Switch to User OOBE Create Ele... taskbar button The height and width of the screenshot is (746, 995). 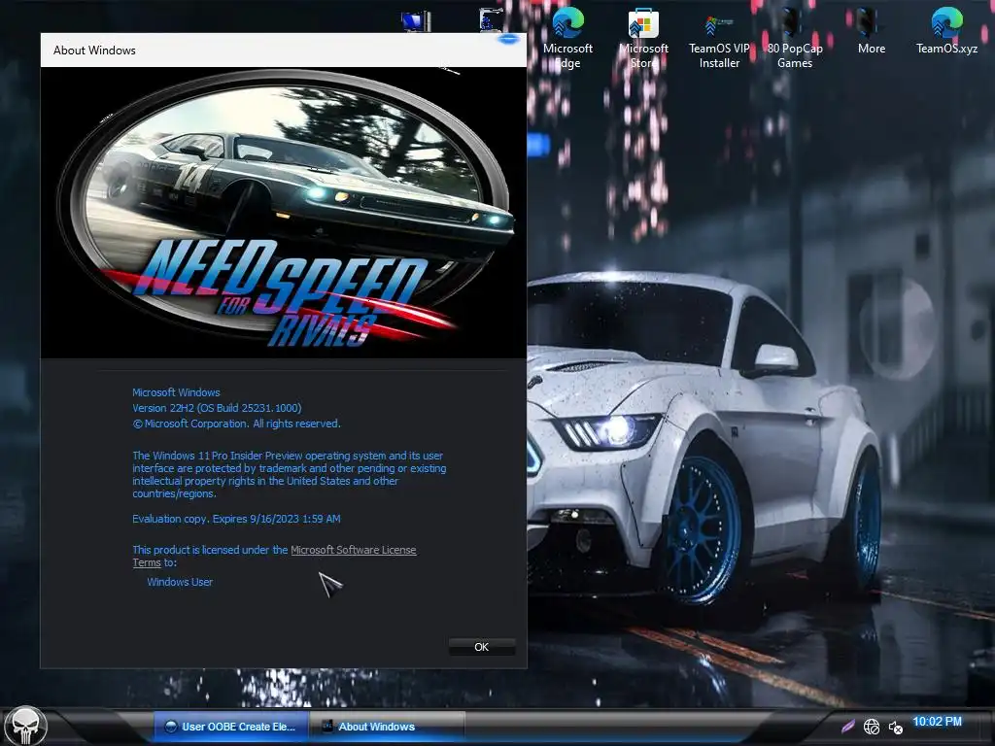(x=231, y=727)
